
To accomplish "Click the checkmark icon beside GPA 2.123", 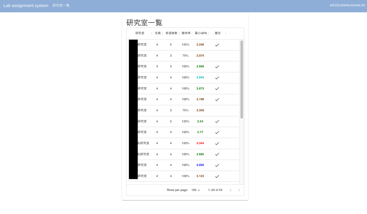I will click(x=217, y=176).
